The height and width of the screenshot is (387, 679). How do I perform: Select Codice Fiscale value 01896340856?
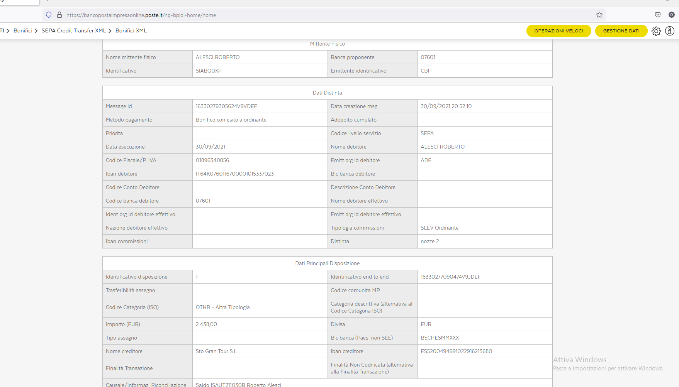[212, 161]
